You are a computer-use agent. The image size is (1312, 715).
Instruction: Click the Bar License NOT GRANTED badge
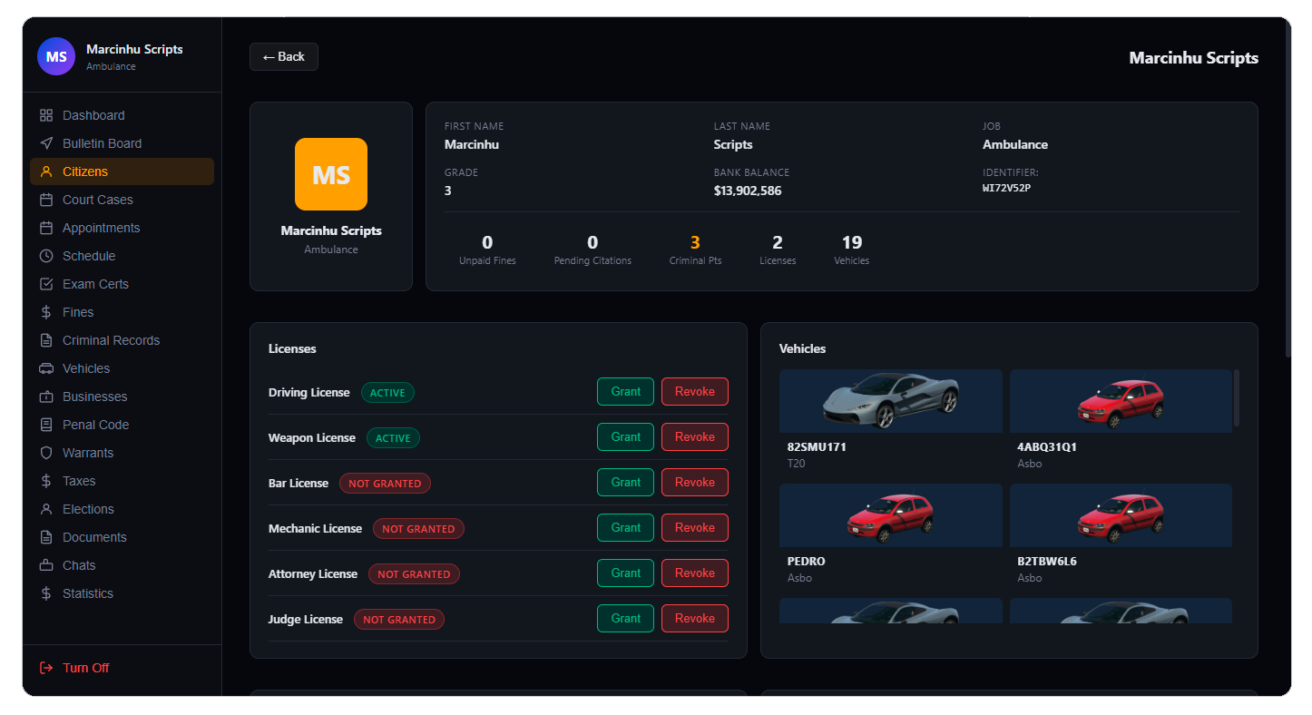click(385, 484)
